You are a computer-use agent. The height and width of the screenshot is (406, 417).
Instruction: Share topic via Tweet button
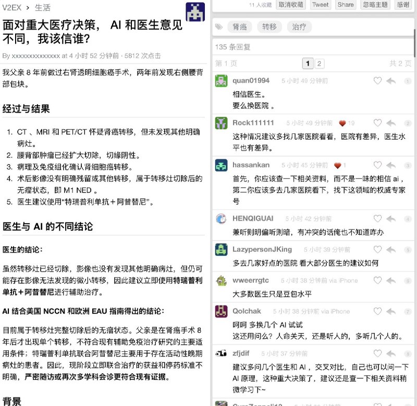[x=321, y=5]
